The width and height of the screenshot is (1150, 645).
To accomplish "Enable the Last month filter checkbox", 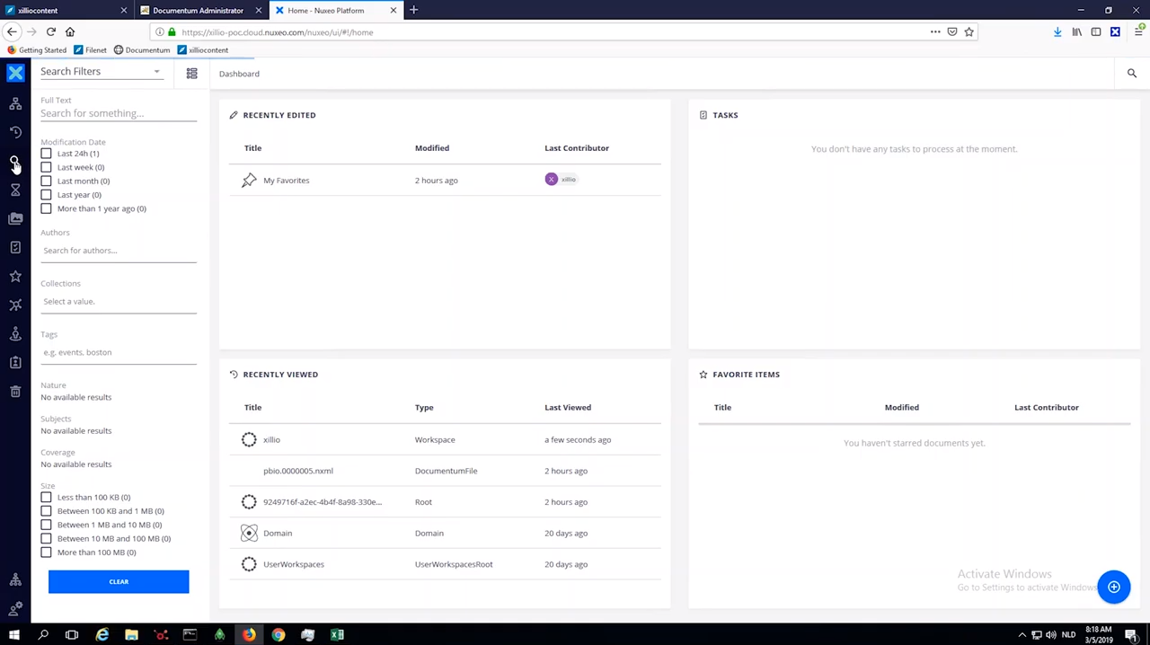I will (x=46, y=181).
